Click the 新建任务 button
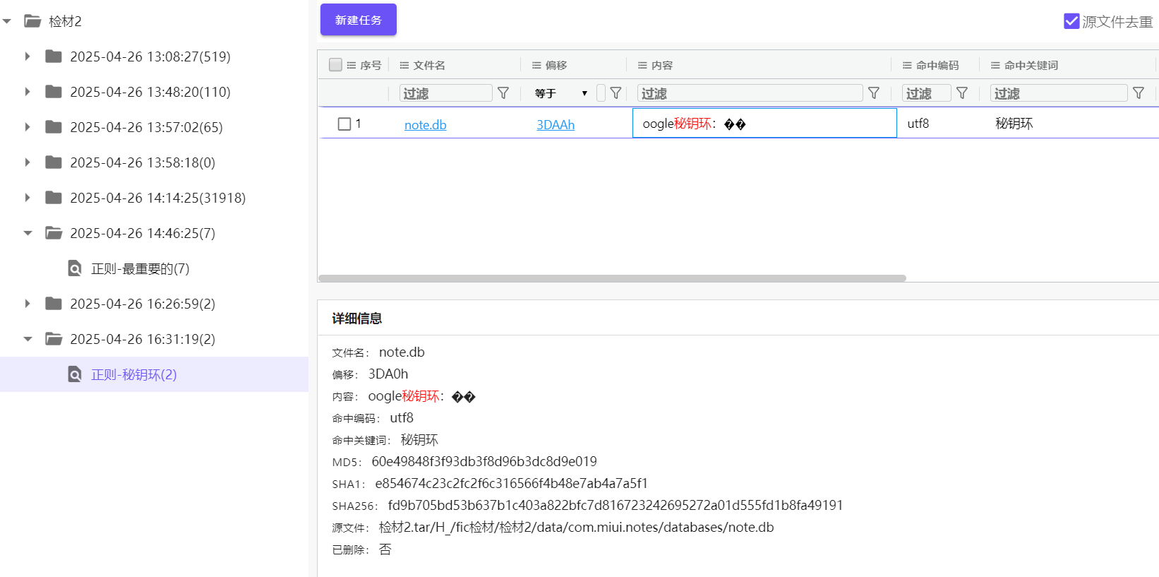Screen dimensions: 1159x577 (x=358, y=20)
